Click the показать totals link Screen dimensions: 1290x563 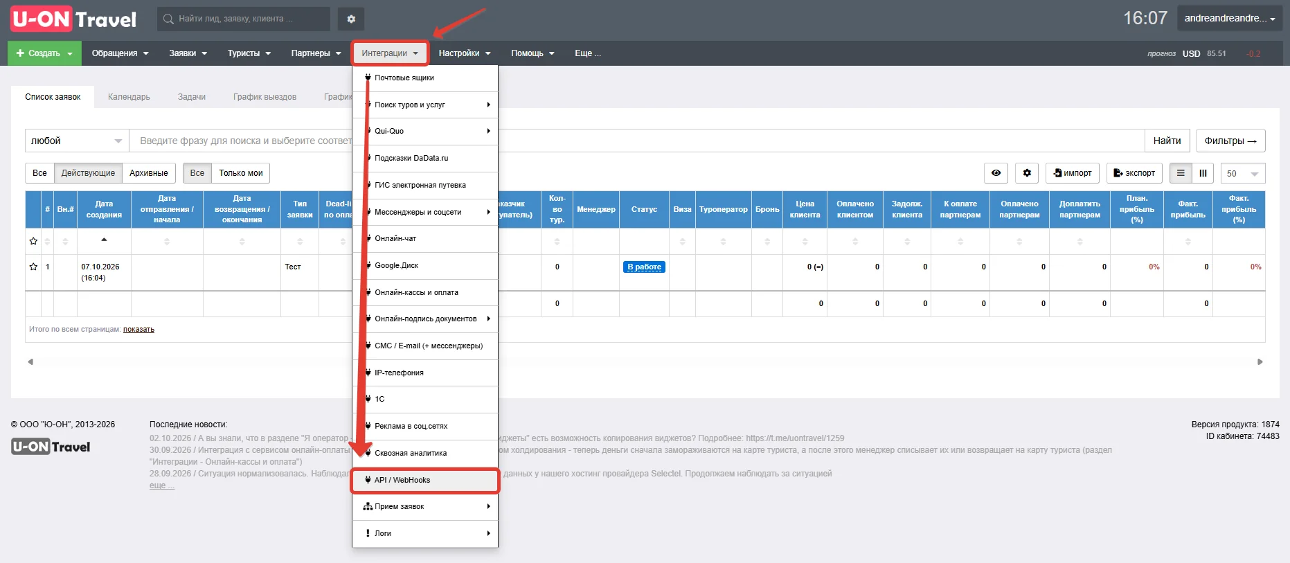point(138,330)
